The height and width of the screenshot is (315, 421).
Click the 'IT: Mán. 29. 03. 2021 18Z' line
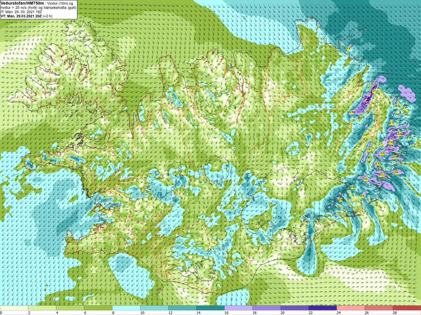(x=21, y=12)
